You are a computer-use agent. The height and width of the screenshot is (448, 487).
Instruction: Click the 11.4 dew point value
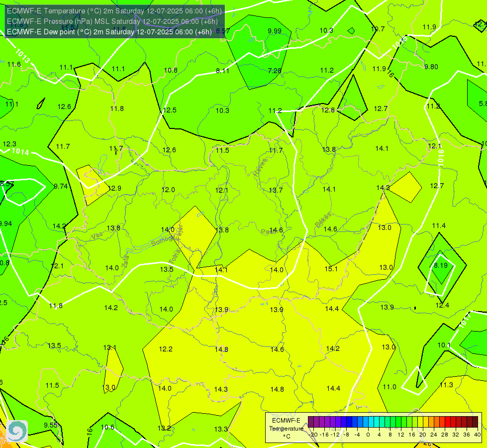pyautogui.click(x=439, y=225)
